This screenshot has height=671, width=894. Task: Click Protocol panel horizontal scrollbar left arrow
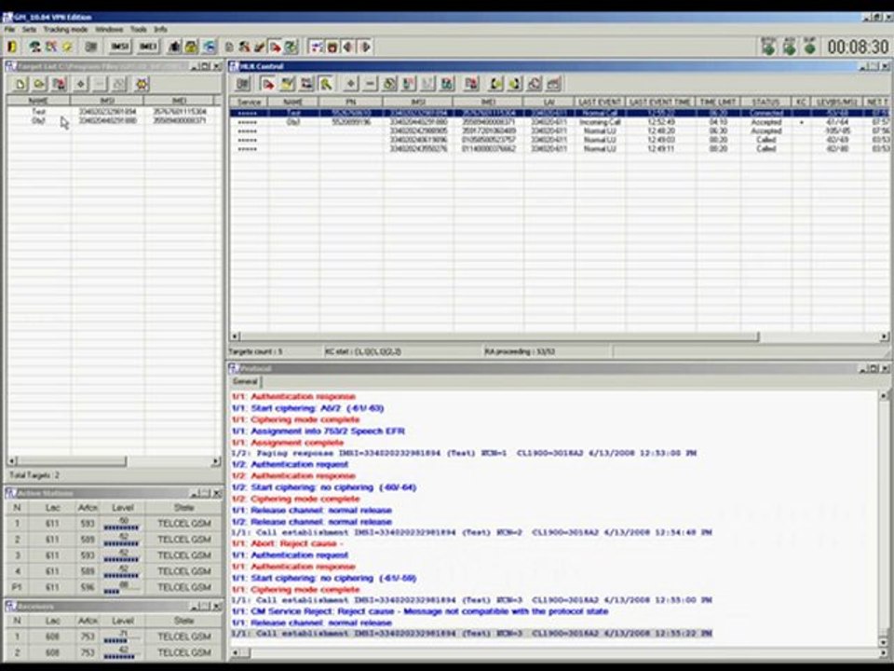click(235, 652)
